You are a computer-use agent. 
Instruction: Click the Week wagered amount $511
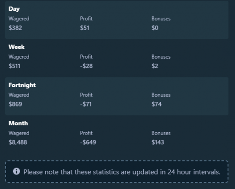(15, 66)
